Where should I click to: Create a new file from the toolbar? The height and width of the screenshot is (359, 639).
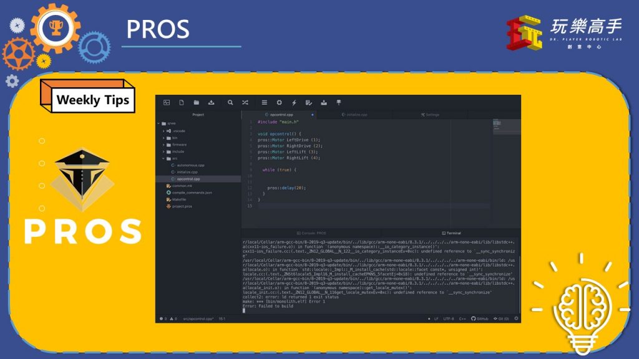click(182, 103)
